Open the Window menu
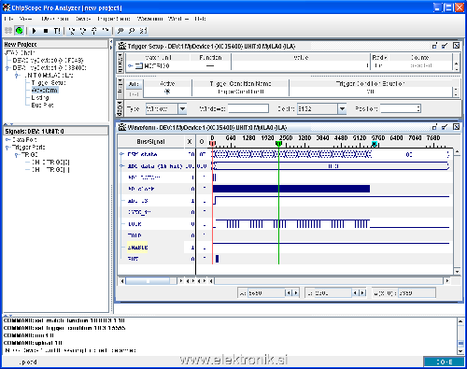 tap(178, 19)
